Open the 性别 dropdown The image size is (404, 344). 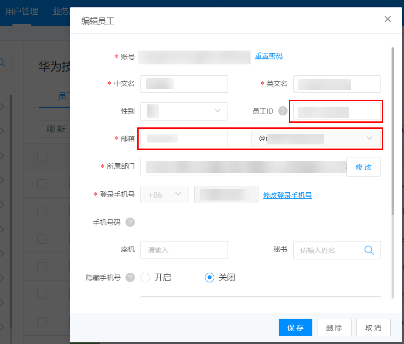tap(184, 111)
